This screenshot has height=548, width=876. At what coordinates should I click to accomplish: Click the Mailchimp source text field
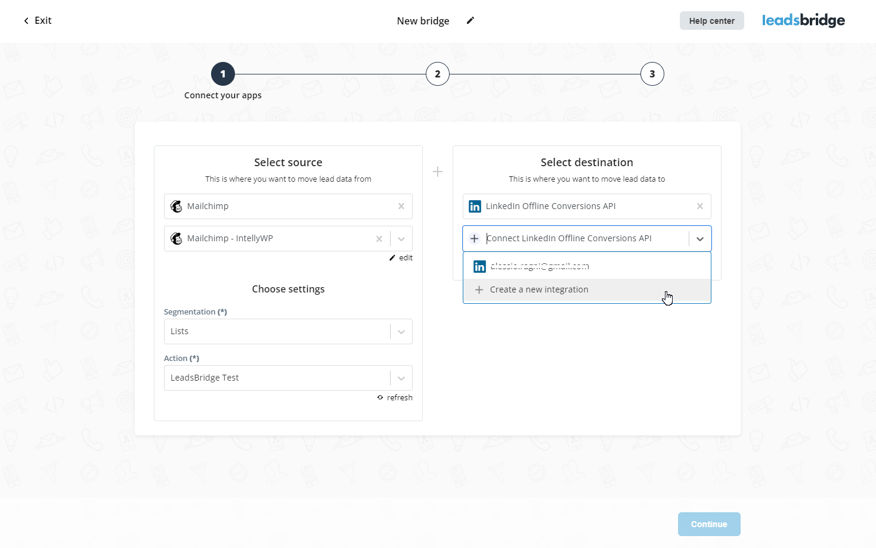point(288,206)
